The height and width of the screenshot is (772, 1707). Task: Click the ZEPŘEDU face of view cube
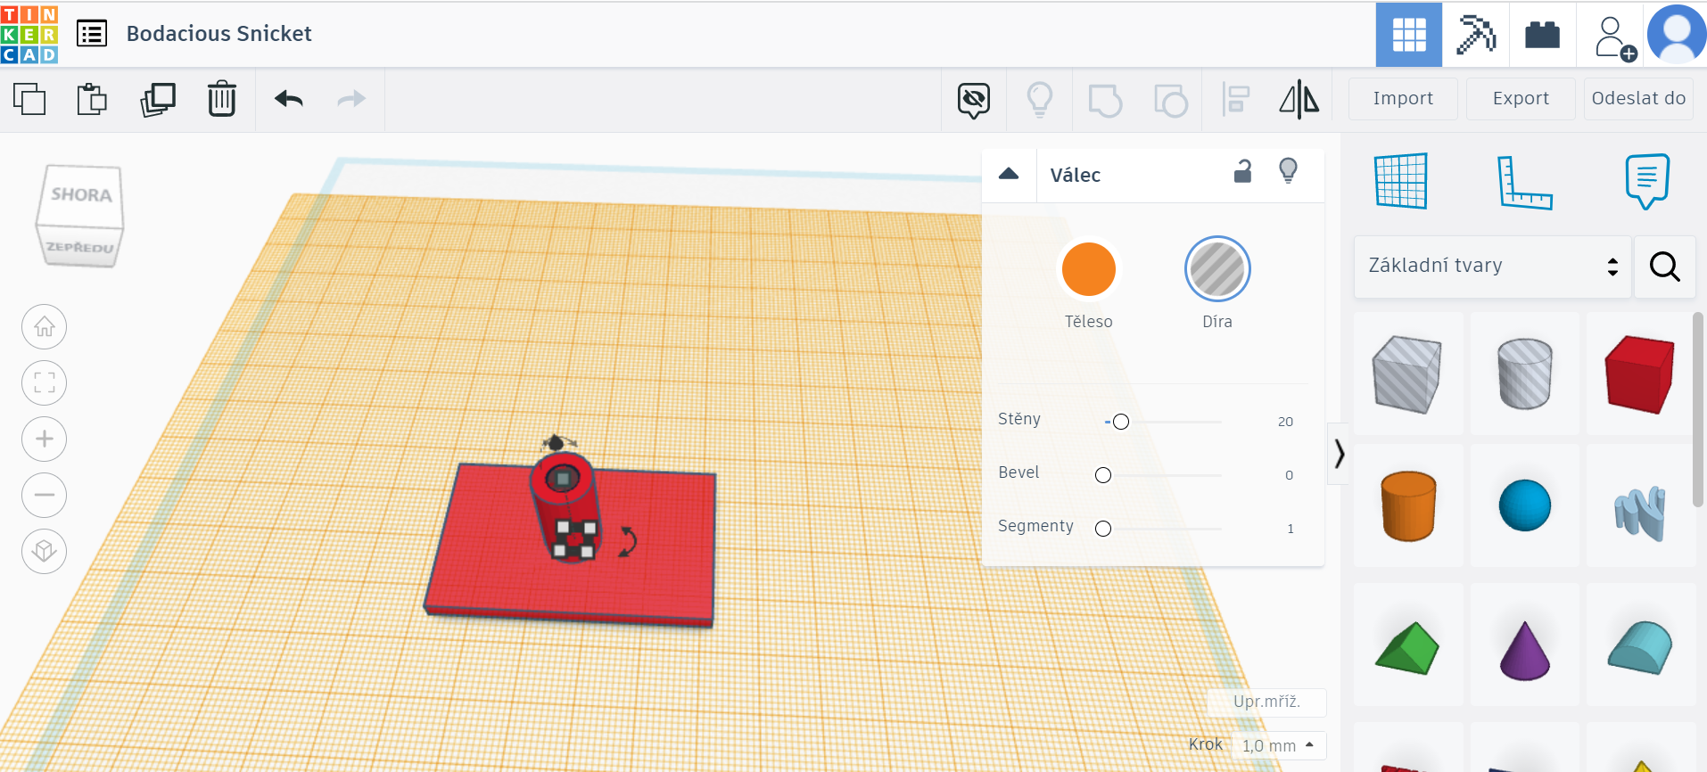coord(80,247)
